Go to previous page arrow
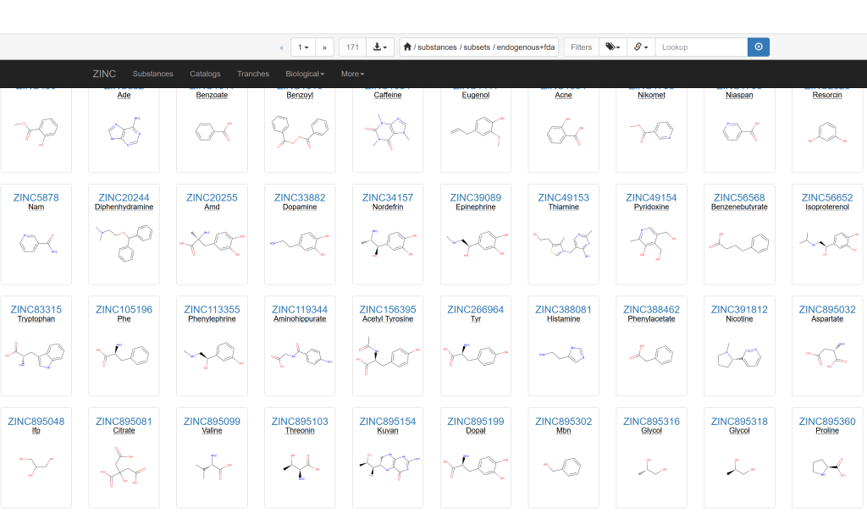Viewport: 867px width, 513px height. click(282, 47)
